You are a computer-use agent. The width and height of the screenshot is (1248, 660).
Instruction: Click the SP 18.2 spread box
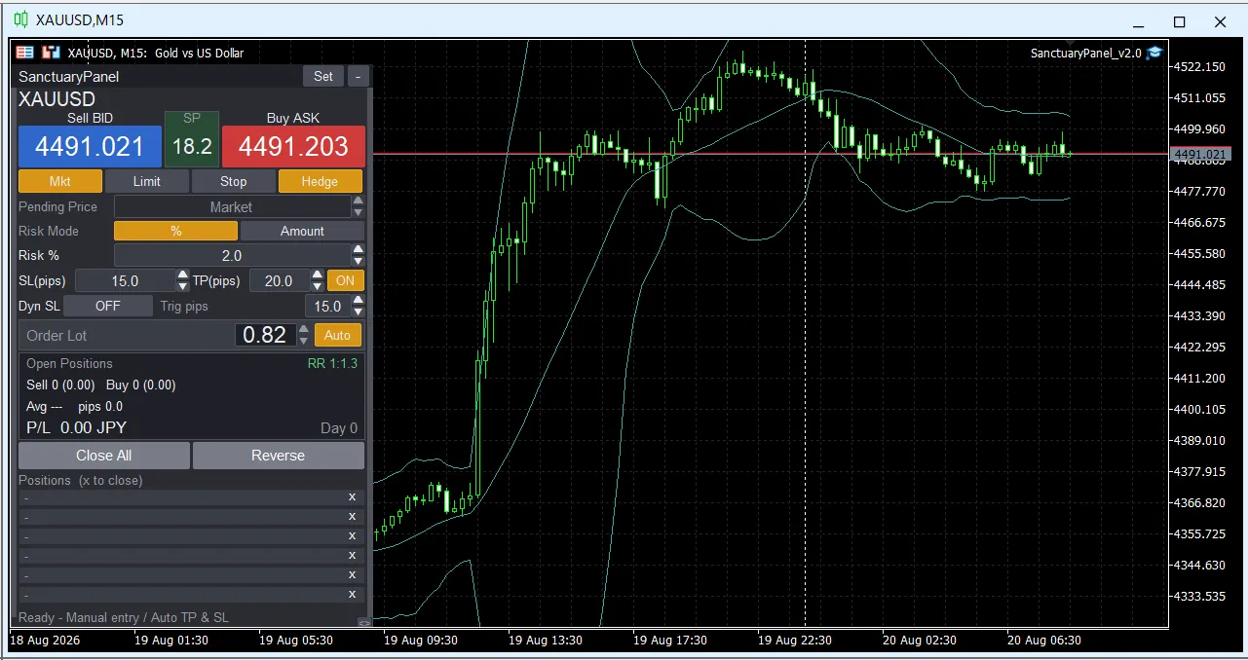click(x=192, y=138)
